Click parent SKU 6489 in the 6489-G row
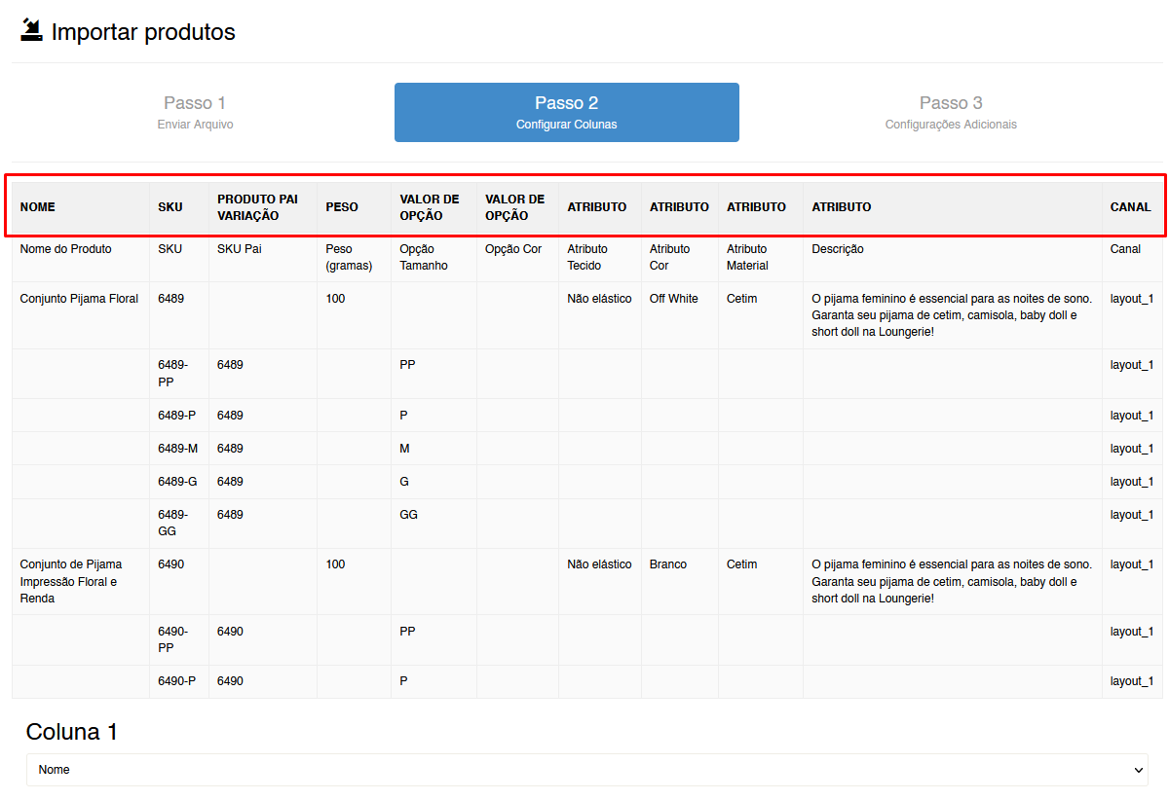 (x=230, y=482)
